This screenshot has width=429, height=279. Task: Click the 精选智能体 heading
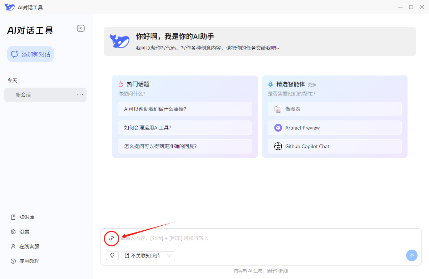291,84
